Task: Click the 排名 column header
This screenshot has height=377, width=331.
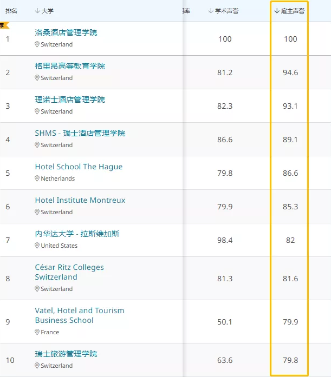Action: click(x=11, y=11)
